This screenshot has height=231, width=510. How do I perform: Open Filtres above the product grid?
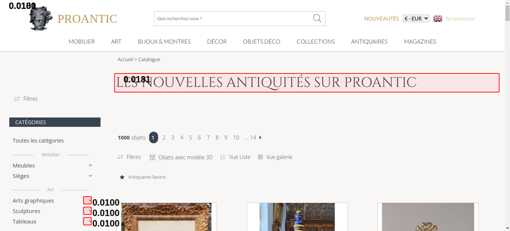tap(129, 157)
